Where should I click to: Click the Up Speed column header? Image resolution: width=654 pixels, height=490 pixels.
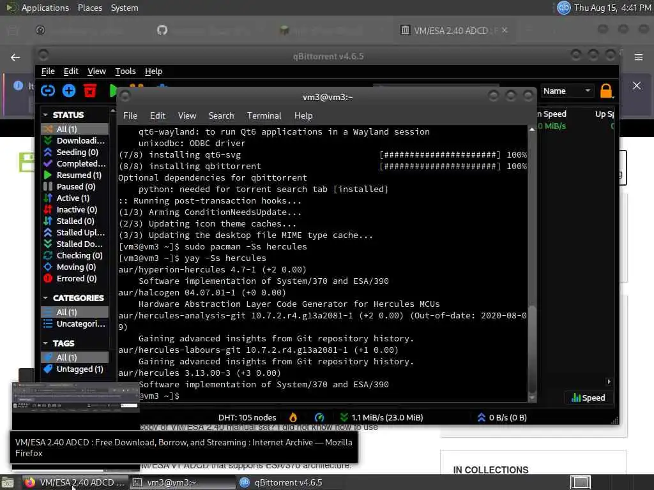click(604, 114)
